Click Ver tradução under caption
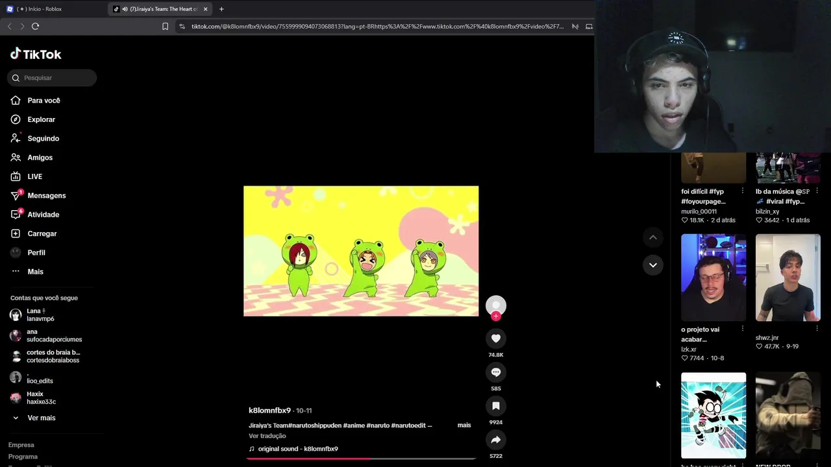This screenshot has width=831, height=467. (267, 436)
